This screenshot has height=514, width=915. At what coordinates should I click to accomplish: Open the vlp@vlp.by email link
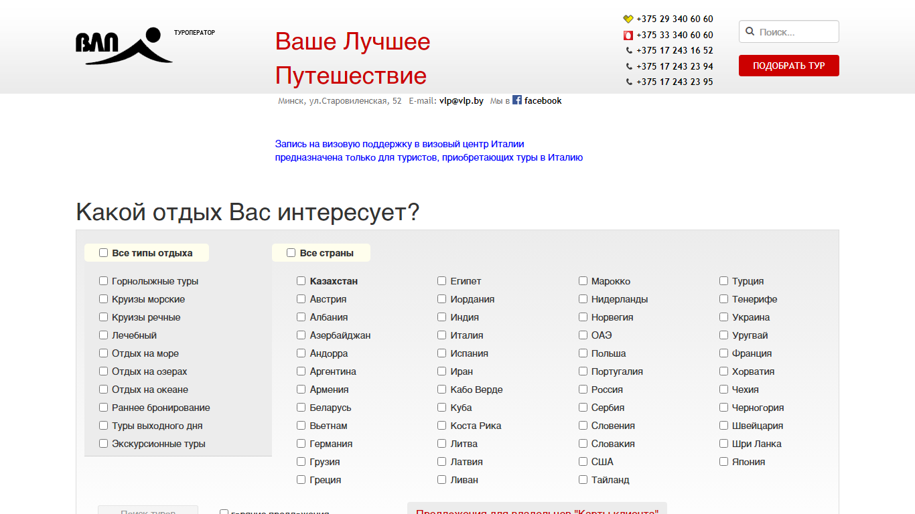pos(462,100)
